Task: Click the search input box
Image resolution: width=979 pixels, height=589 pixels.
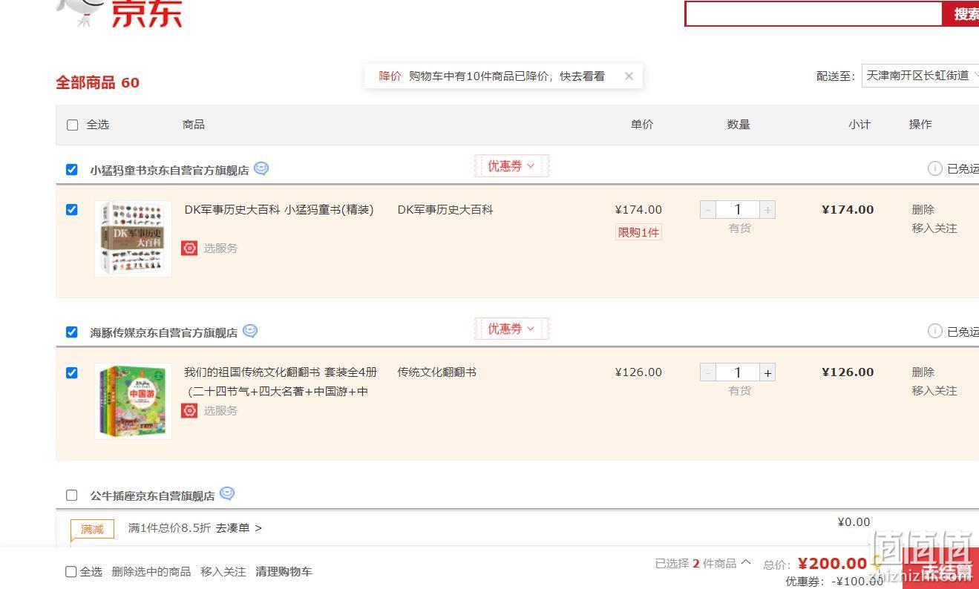Action: [x=813, y=13]
